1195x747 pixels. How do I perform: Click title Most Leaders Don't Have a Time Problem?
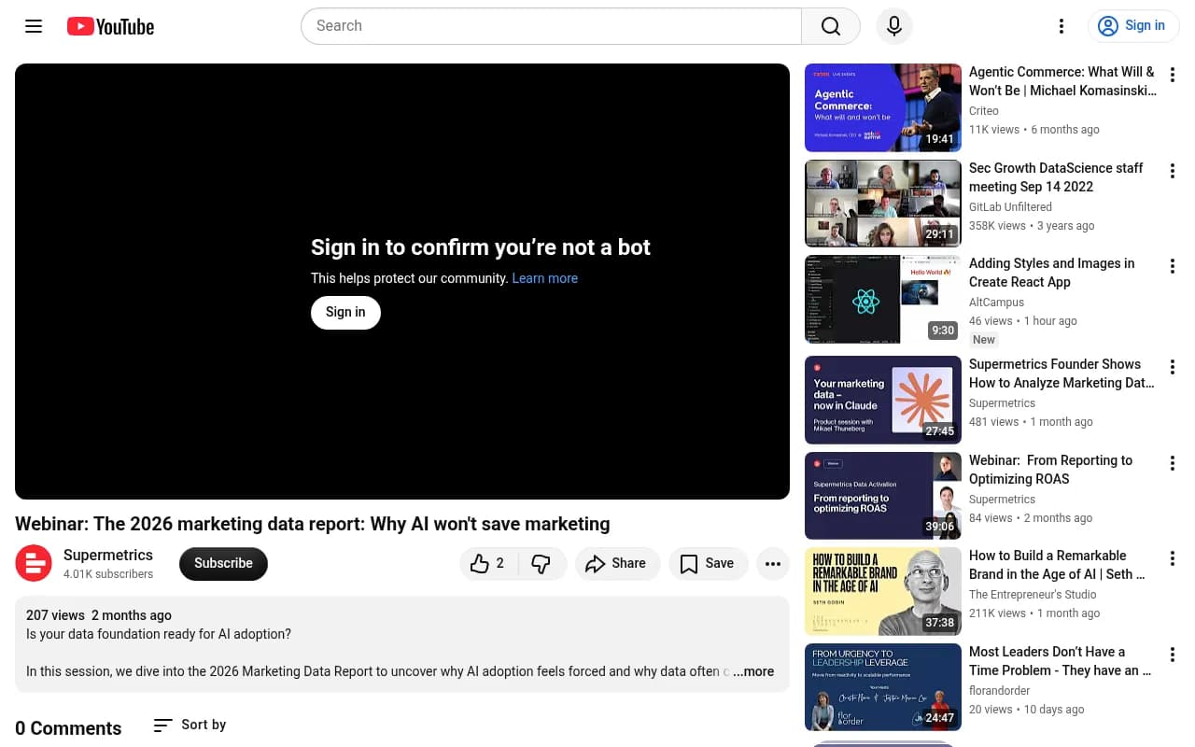pyautogui.click(x=1061, y=661)
